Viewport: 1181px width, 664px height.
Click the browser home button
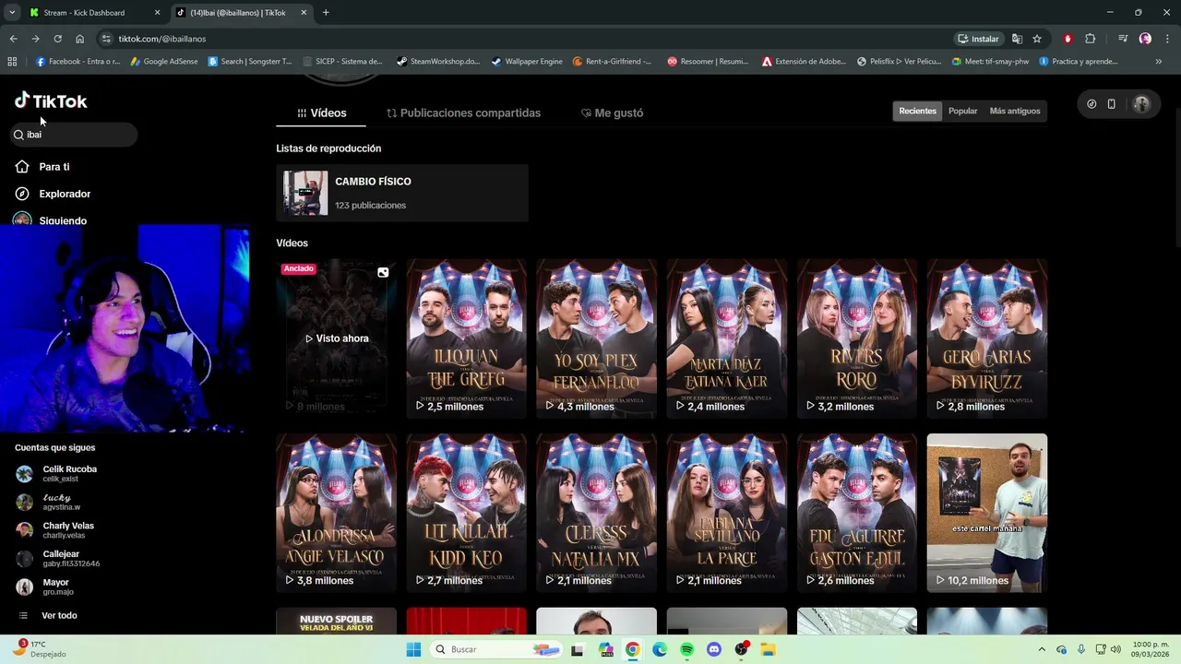click(x=79, y=39)
